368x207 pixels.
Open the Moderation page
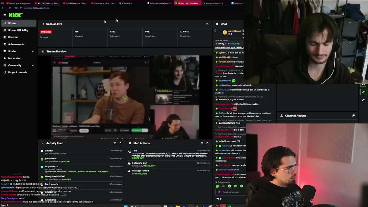(18, 58)
